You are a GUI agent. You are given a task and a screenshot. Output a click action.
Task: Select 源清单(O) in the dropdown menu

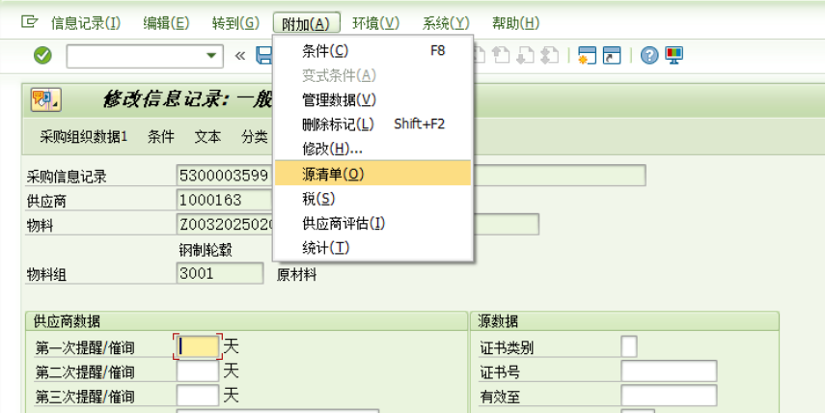click(x=333, y=174)
